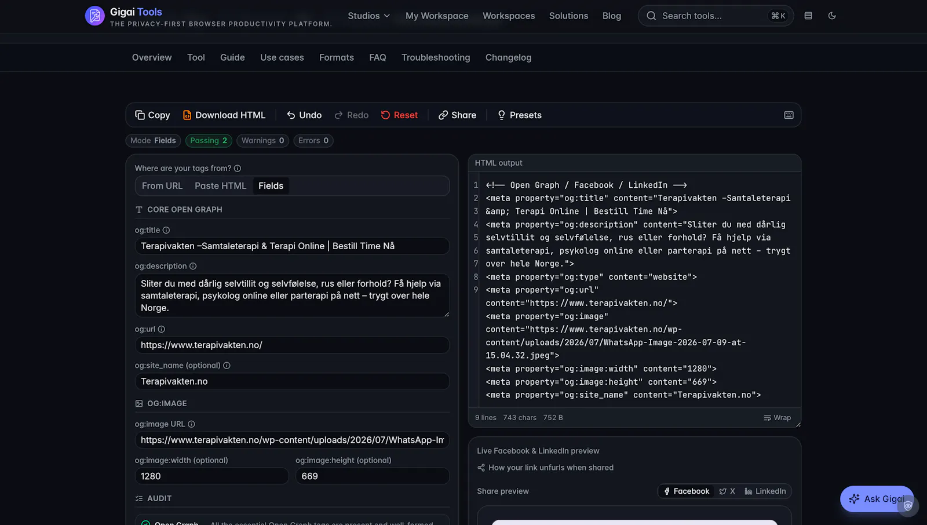Select Fields source mode
Image resolution: width=927 pixels, height=525 pixels.
coord(271,186)
